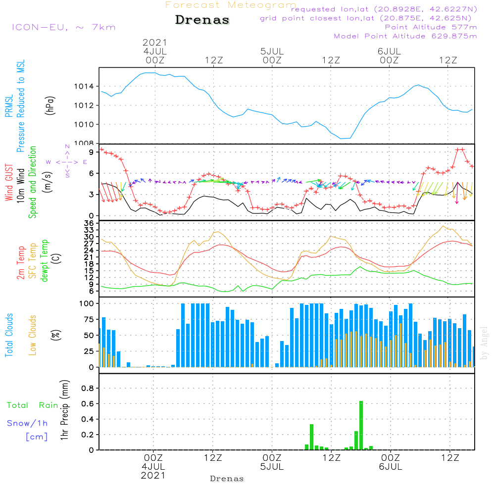Click the Snow/1h legend text

click(x=27, y=423)
